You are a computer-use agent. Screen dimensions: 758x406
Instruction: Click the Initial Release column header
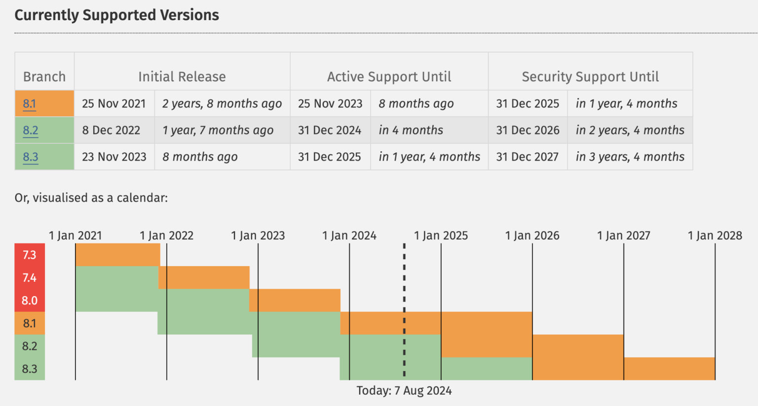(182, 77)
